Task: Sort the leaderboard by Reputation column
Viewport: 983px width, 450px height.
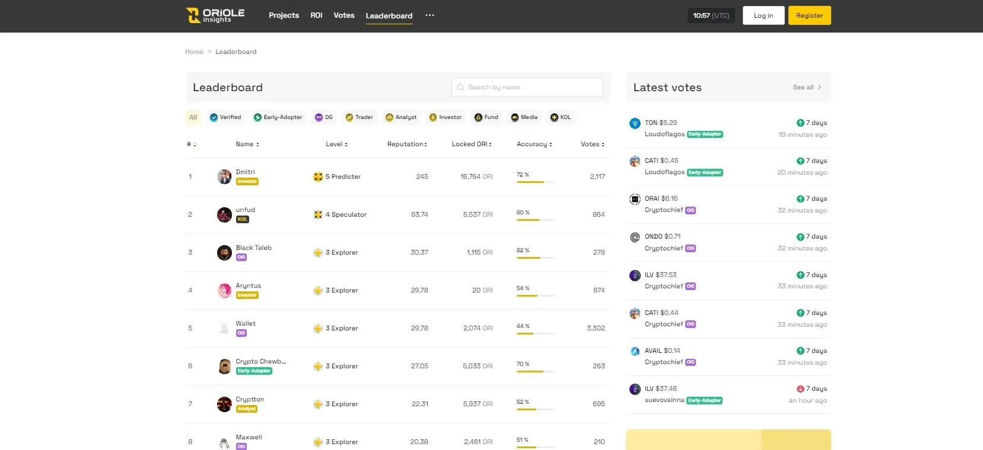Action: coord(407,144)
